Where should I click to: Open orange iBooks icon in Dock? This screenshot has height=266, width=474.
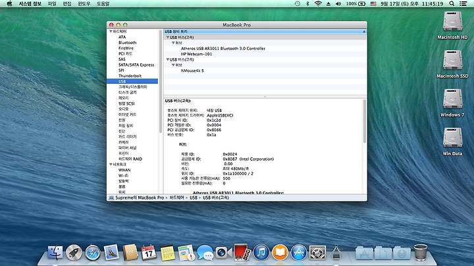click(280, 252)
